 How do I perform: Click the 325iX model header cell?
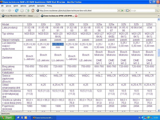pyautogui.click(x=149, y=25)
